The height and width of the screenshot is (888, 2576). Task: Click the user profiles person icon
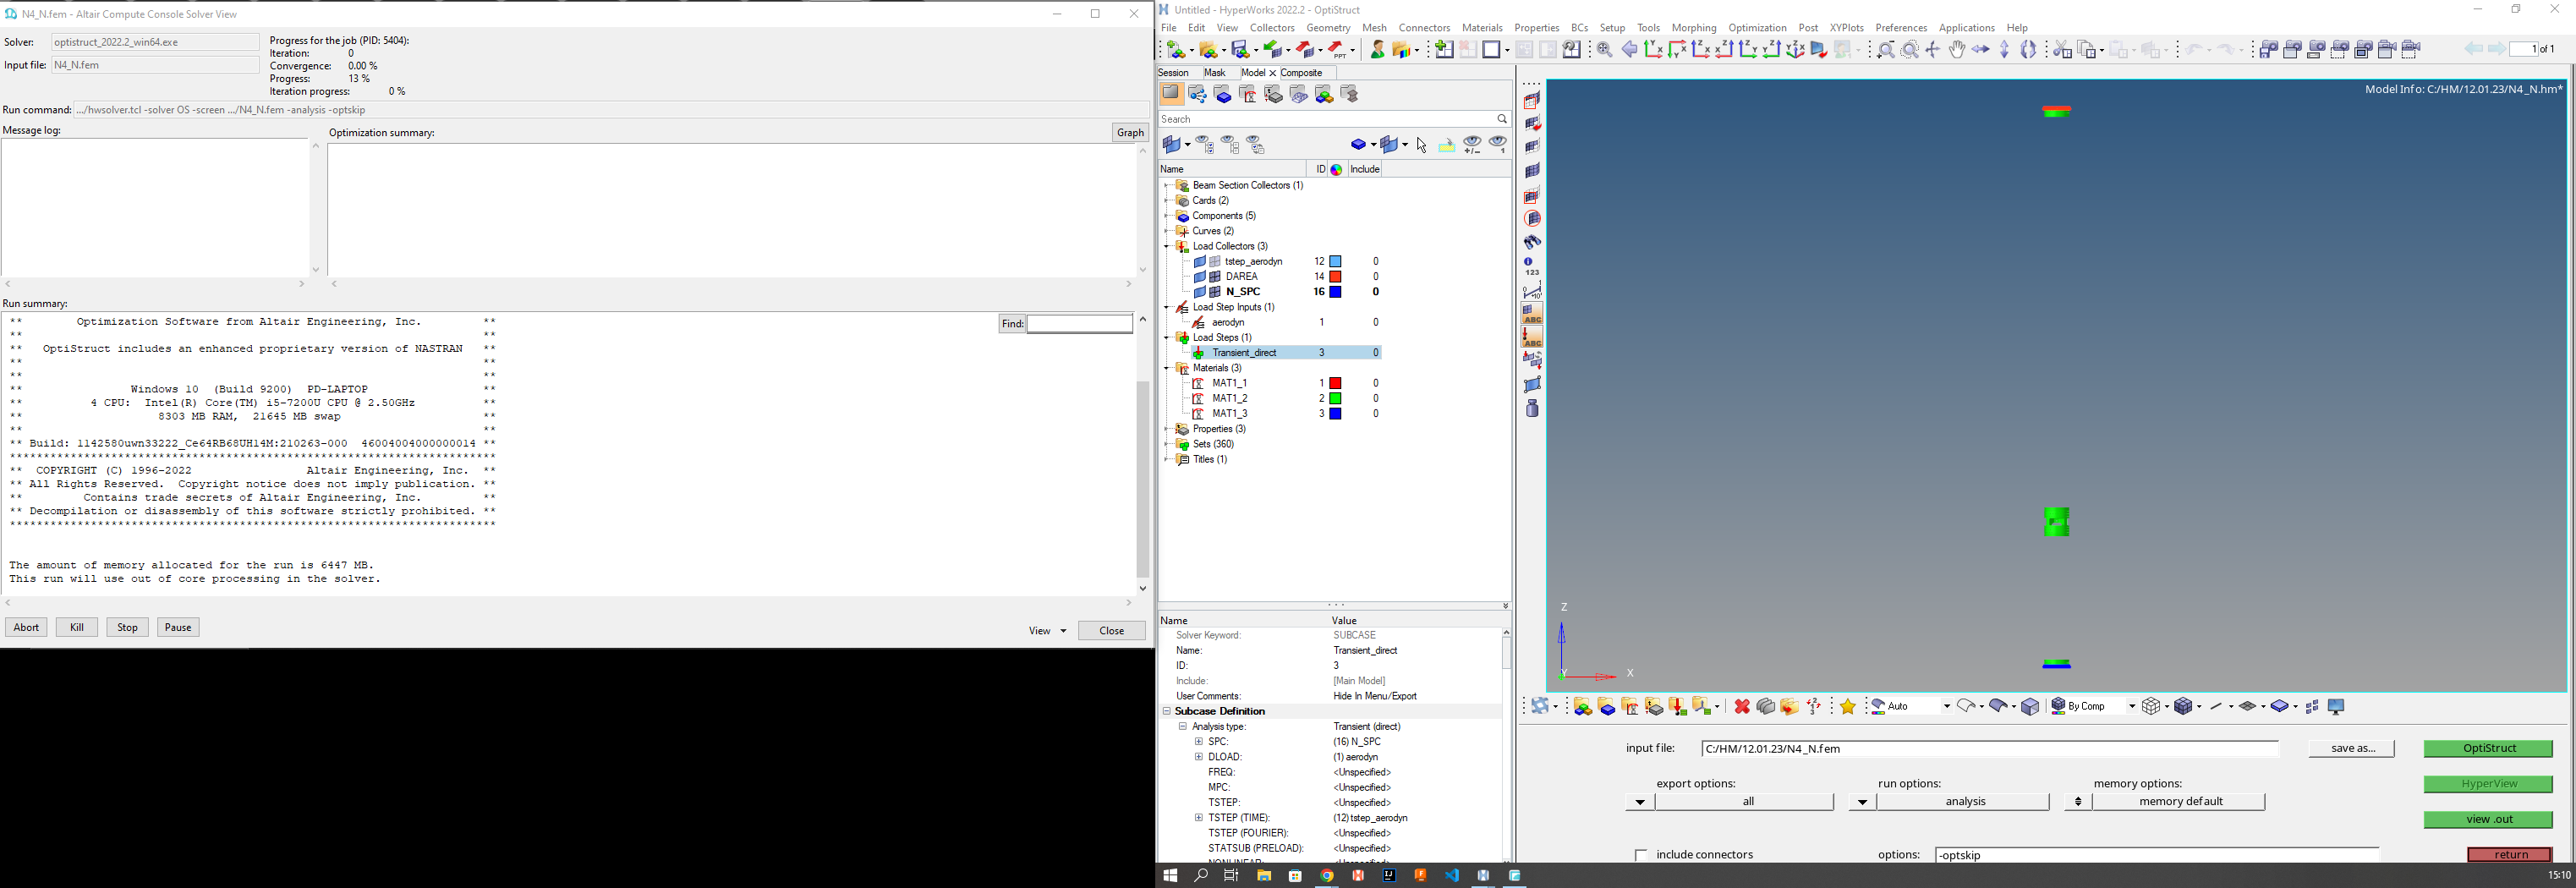click(x=1377, y=50)
